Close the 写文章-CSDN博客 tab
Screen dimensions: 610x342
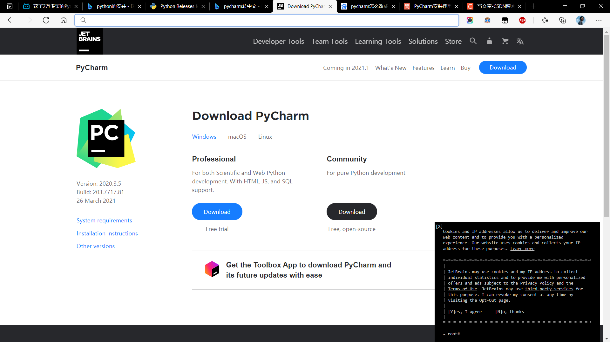[519, 6]
